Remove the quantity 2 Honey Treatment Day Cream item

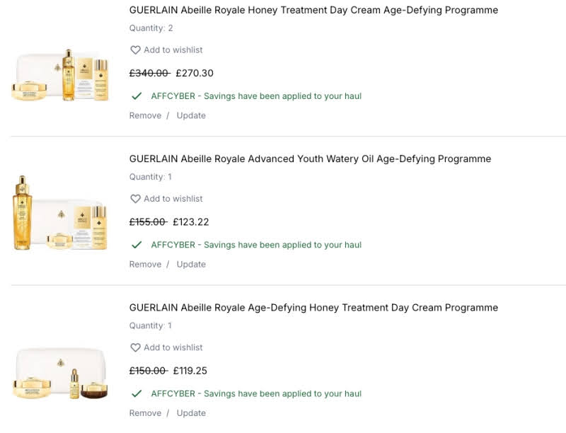(x=145, y=115)
